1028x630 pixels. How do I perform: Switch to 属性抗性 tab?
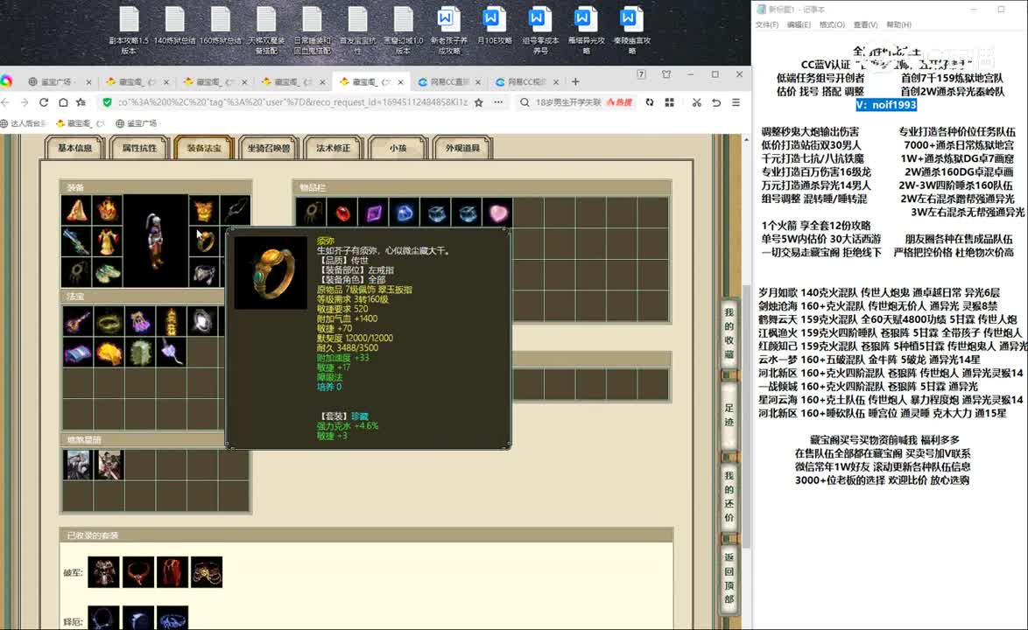click(x=139, y=148)
